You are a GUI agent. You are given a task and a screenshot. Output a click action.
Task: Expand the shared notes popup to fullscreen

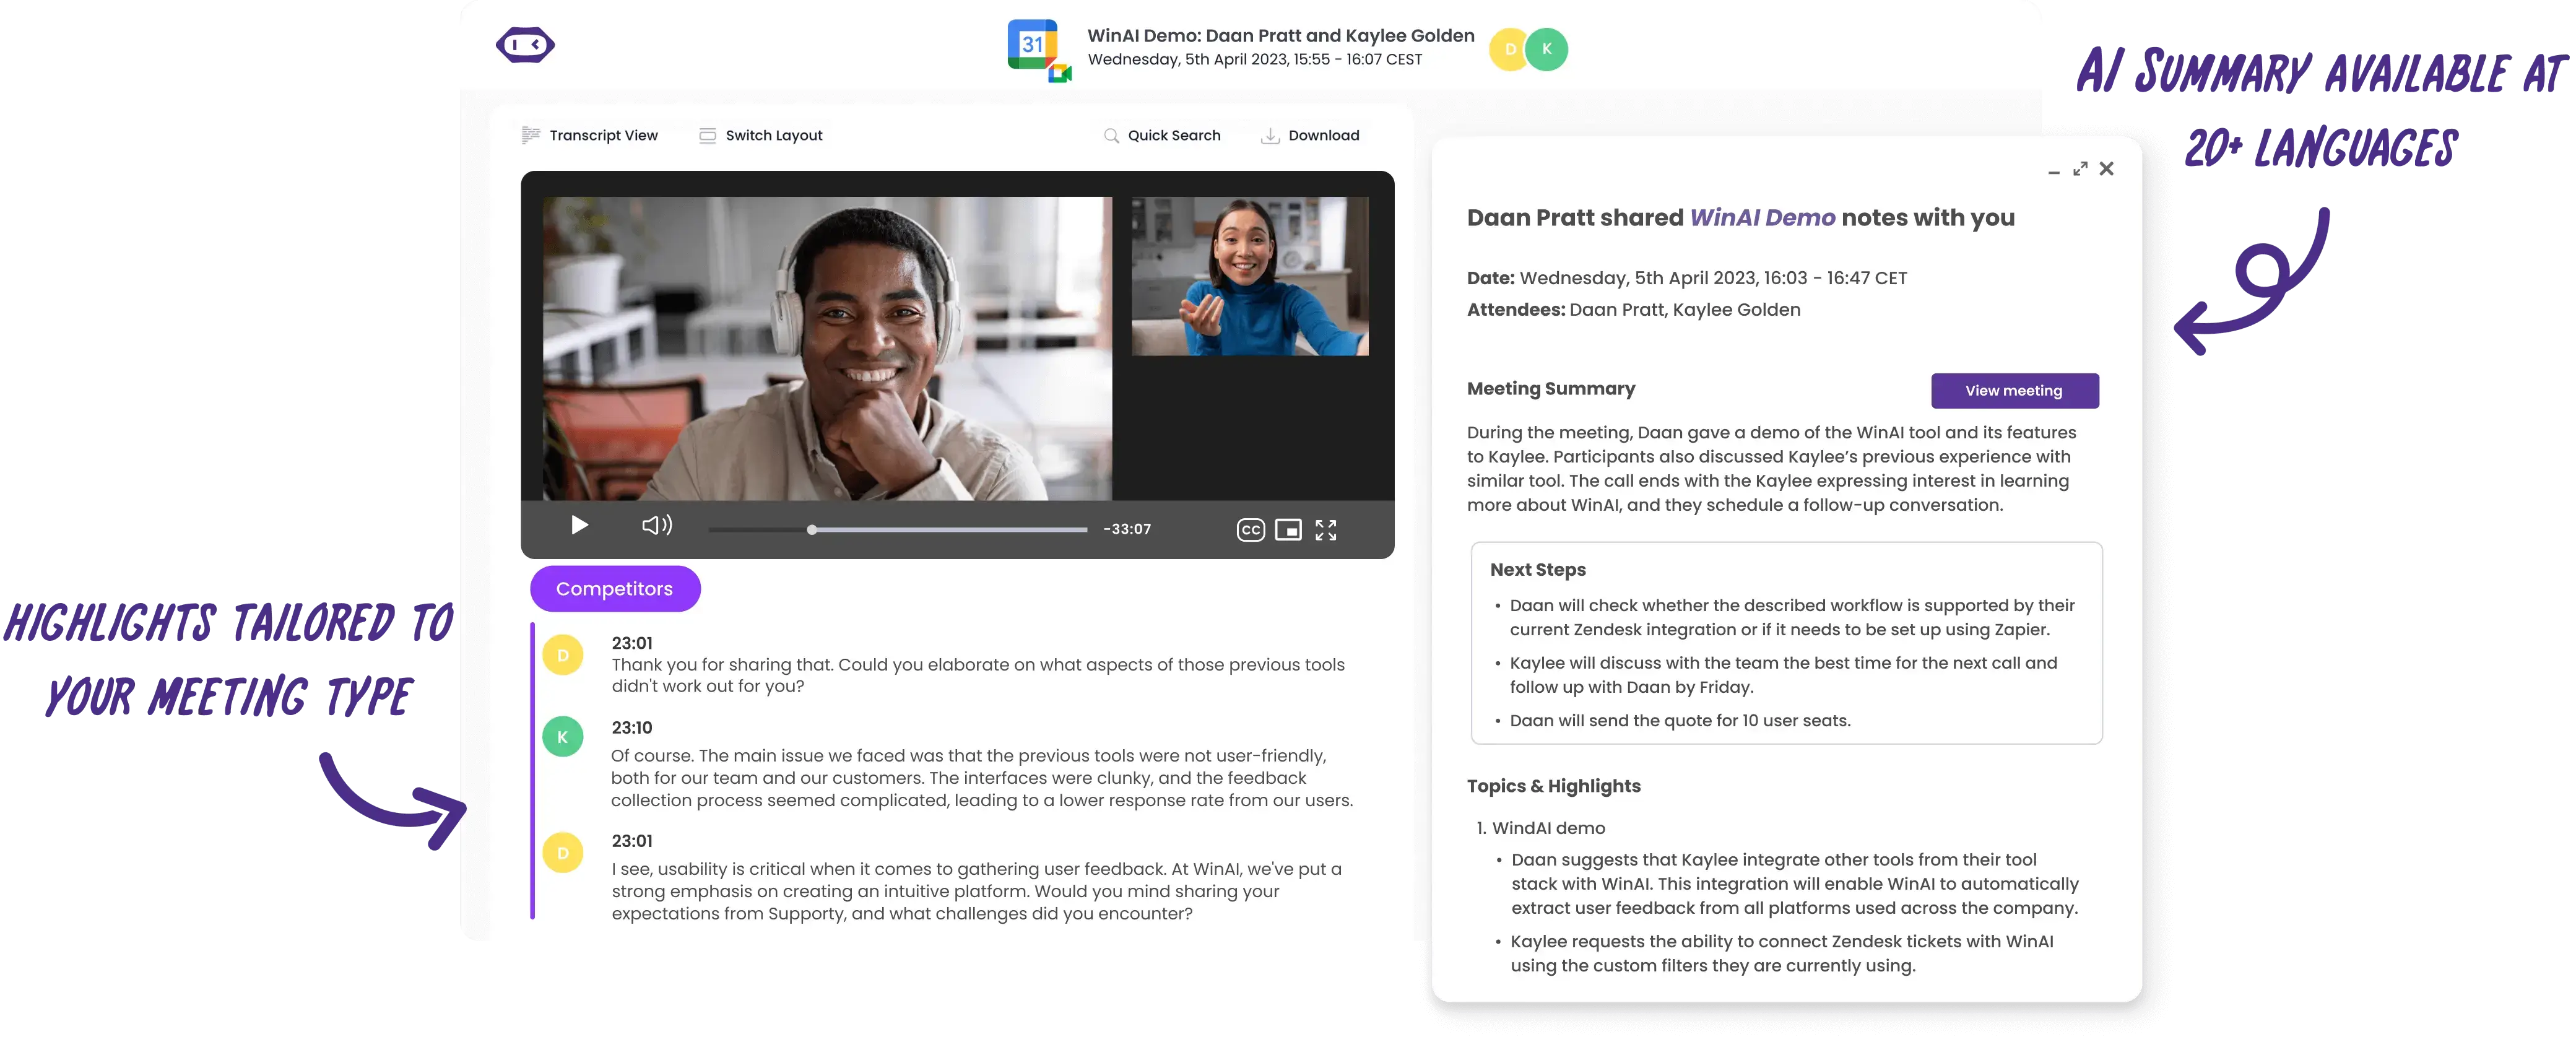point(2080,168)
